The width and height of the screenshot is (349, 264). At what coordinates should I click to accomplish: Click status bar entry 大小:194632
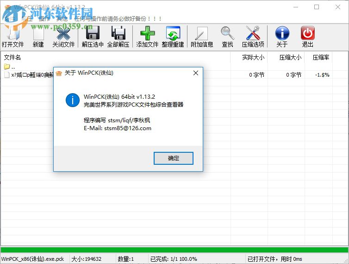[87, 259]
